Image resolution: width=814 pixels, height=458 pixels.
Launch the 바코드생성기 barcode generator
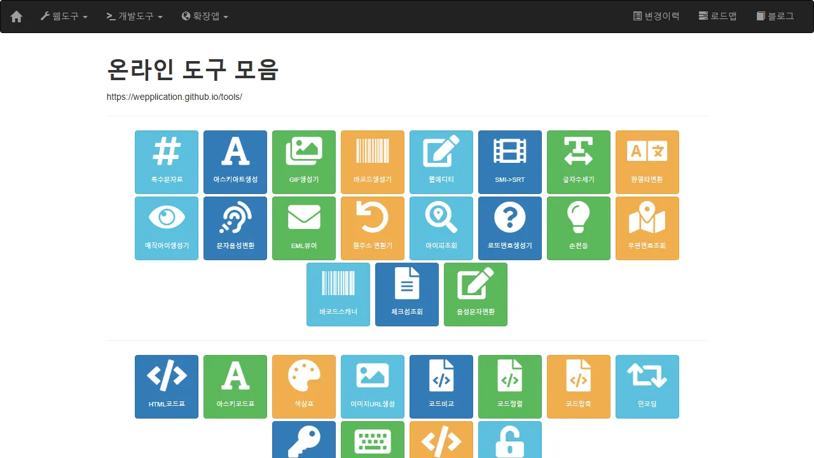[372, 162]
